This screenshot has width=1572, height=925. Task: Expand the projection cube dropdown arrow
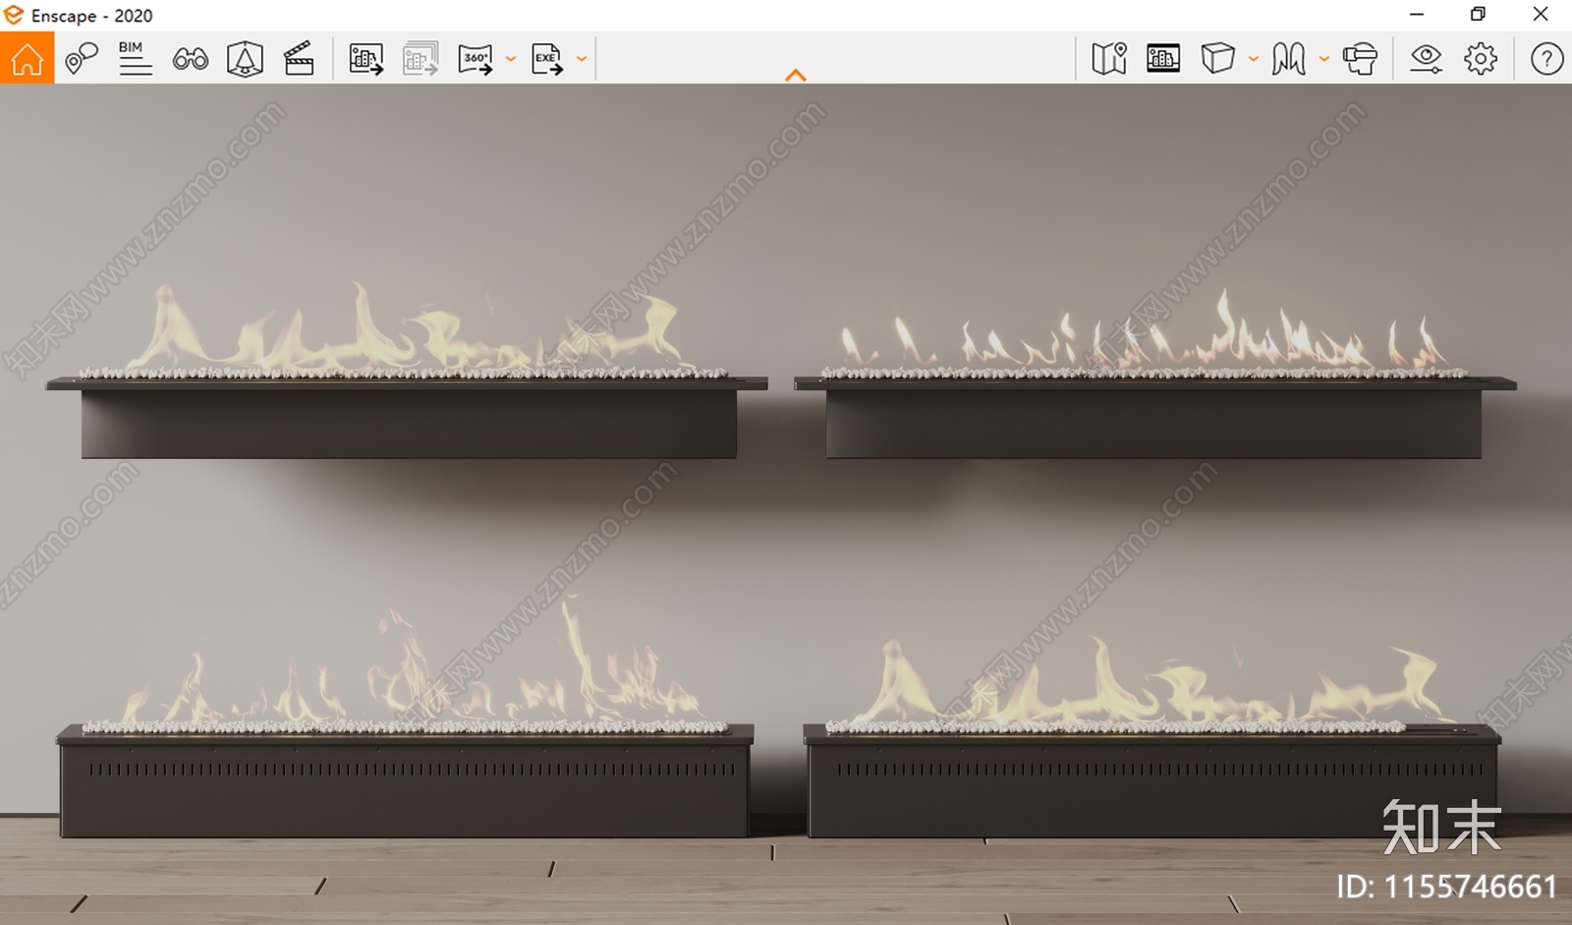click(1254, 59)
